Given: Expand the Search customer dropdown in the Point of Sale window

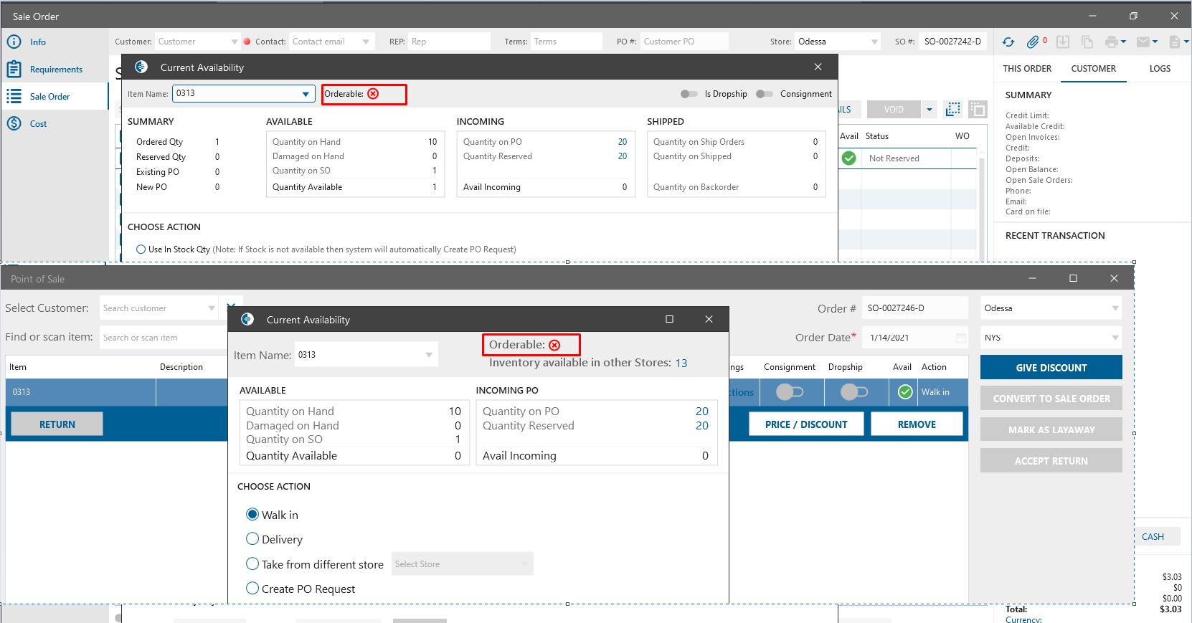Looking at the screenshot, I should (x=212, y=308).
